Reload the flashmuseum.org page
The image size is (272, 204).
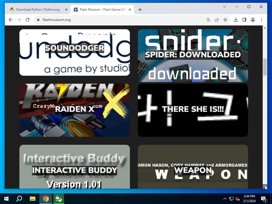[x=28, y=20]
